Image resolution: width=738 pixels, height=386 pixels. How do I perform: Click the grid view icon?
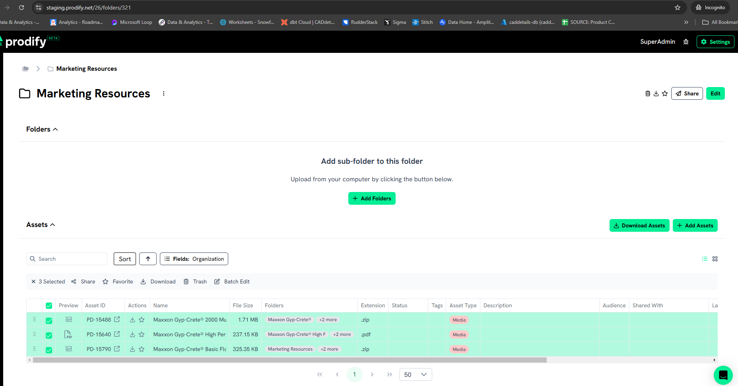[715, 259]
